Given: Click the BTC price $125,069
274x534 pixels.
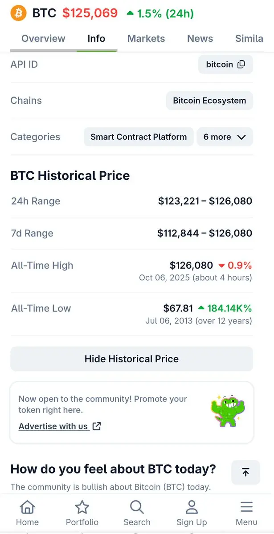Looking at the screenshot, I should (90, 13).
